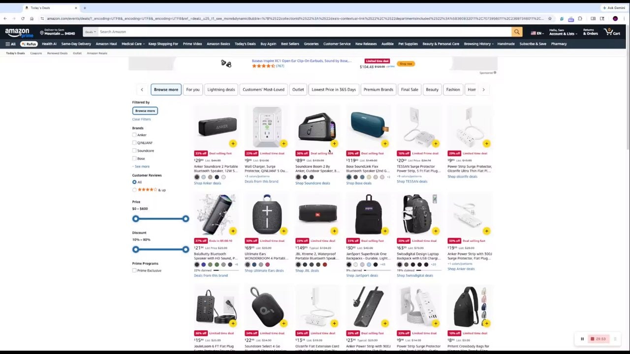Click the Clear Filters link
Viewport: 630px width, 354px height.
coord(141,119)
